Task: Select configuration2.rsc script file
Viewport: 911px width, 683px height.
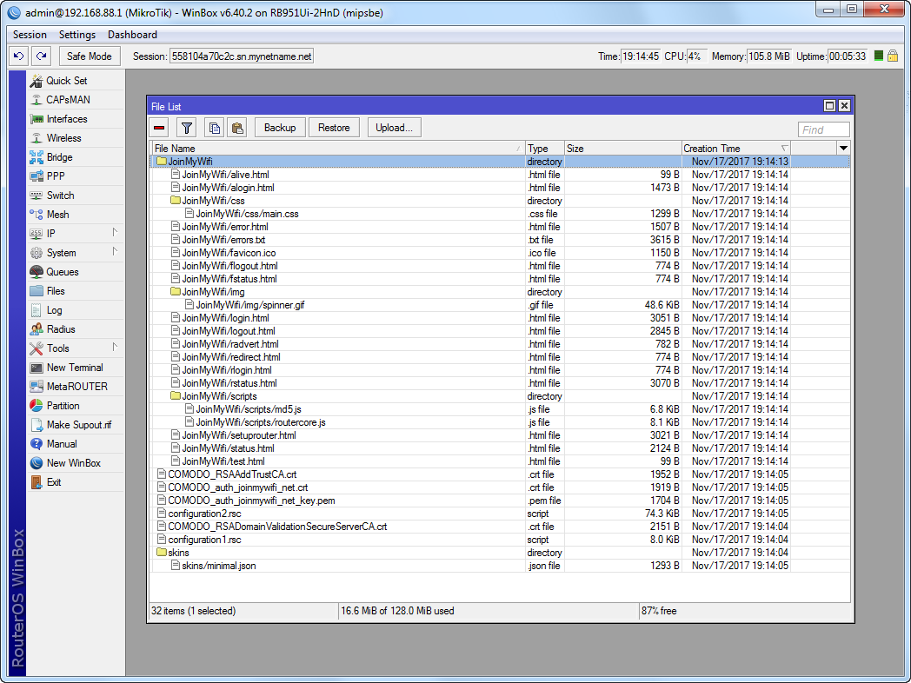Action: click(x=500, y=514)
